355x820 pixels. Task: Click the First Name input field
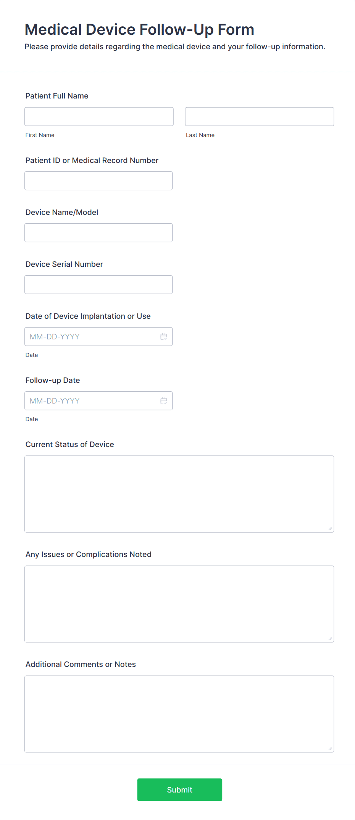click(98, 116)
